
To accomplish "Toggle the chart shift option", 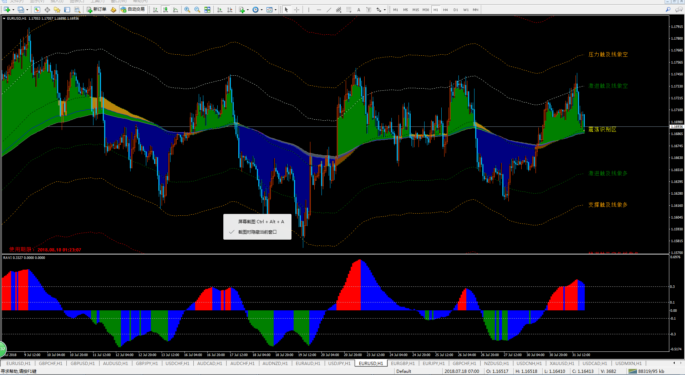I will 230,10.
